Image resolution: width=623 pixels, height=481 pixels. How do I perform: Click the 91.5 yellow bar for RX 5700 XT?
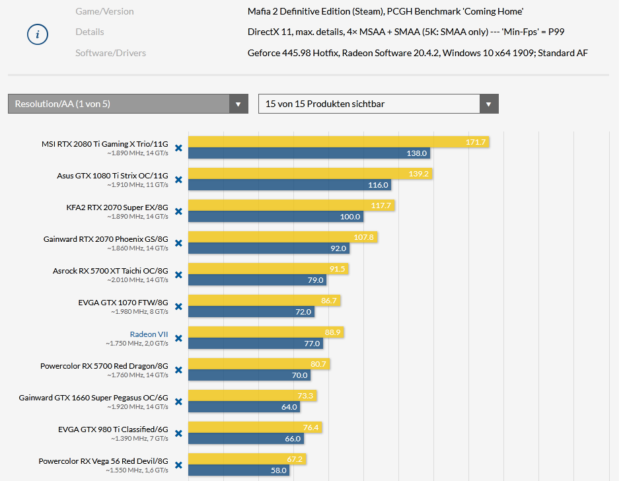click(x=269, y=269)
